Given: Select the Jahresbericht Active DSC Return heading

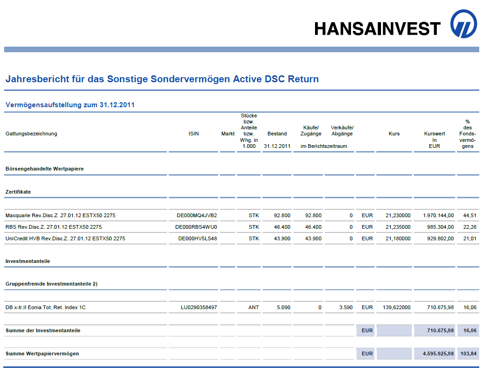Looking at the screenshot, I should [162, 79].
